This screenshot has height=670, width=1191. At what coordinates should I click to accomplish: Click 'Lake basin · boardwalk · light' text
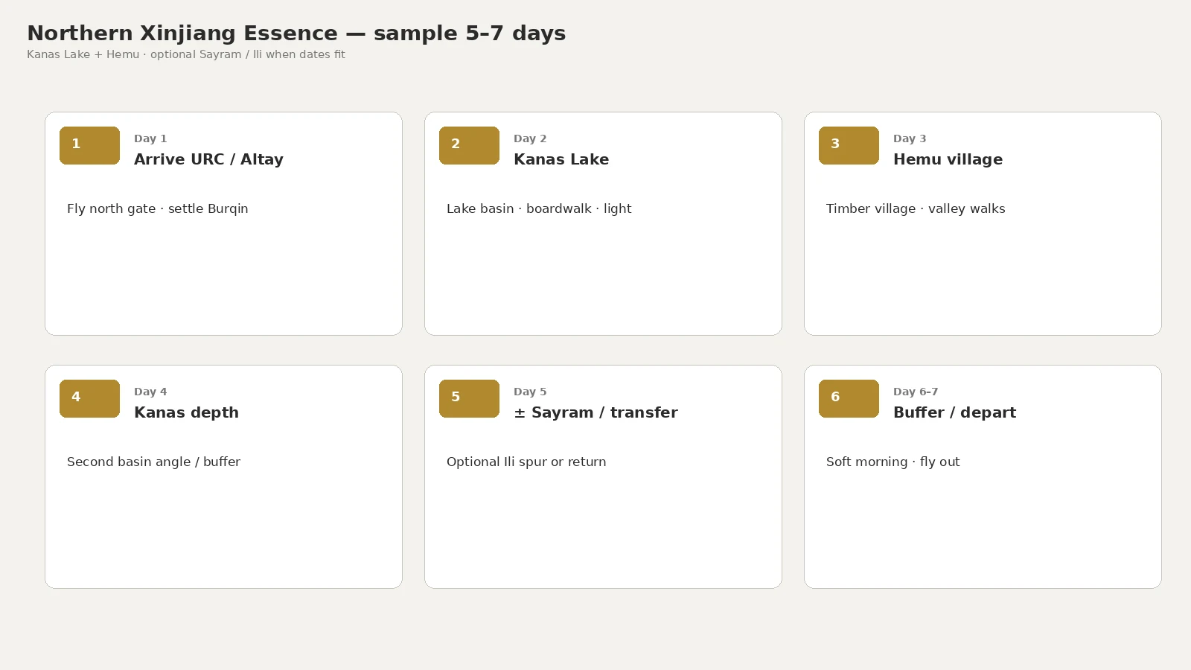(539, 208)
